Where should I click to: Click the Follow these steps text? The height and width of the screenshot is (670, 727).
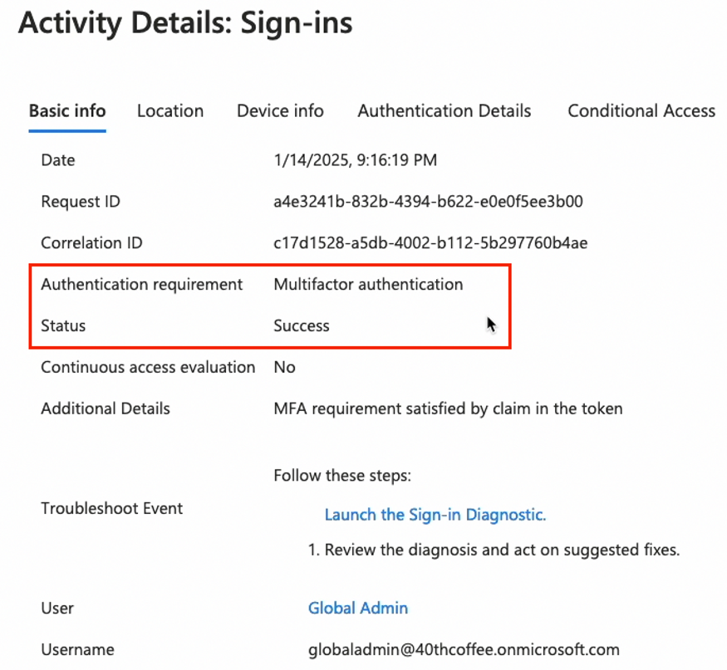344,475
